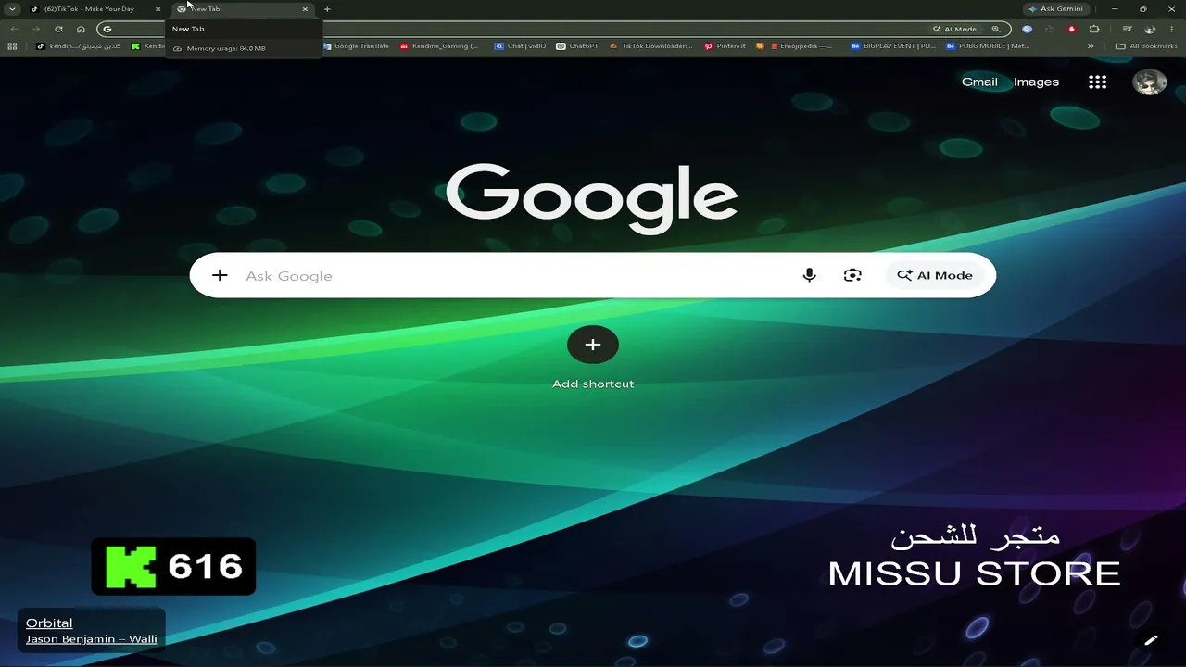Focus the browser address bar
The height and width of the screenshot is (667, 1186).
(552, 29)
